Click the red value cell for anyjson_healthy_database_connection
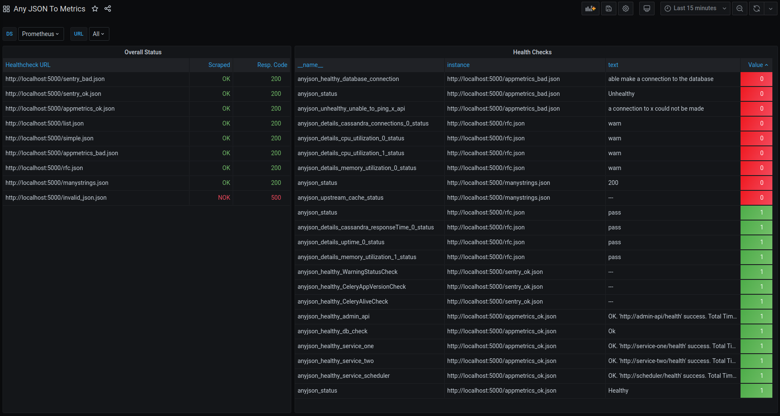 (x=756, y=79)
